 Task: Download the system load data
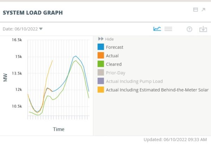(x=203, y=29)
